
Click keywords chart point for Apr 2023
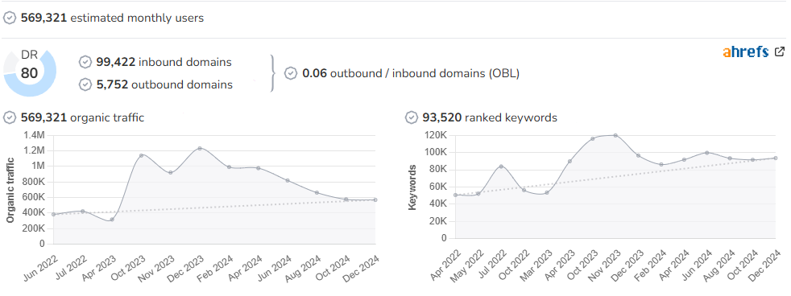coord(569,161)
